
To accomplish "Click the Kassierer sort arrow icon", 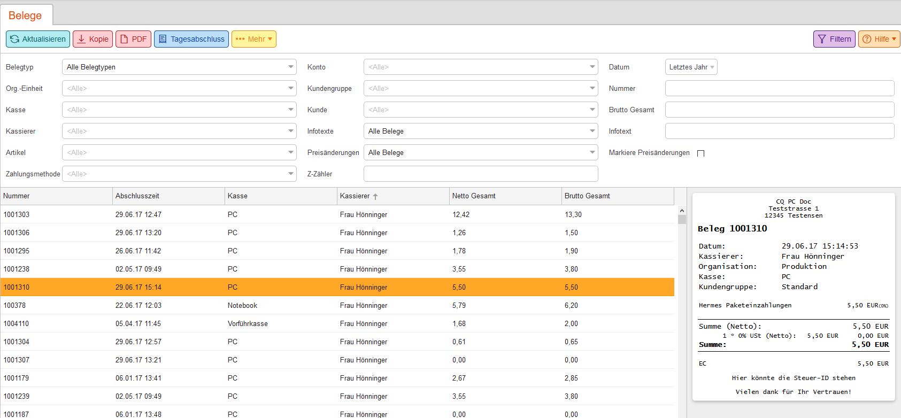I will [375, 197].
